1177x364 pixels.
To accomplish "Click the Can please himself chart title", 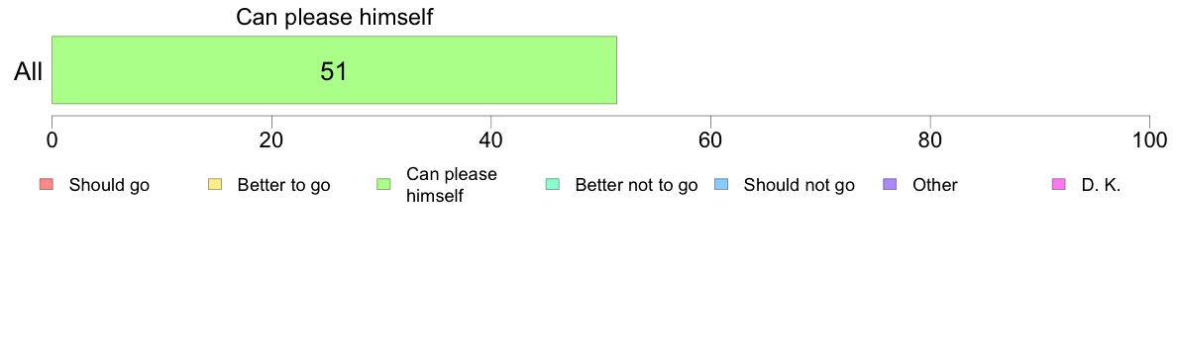I will tap(335, 17).
